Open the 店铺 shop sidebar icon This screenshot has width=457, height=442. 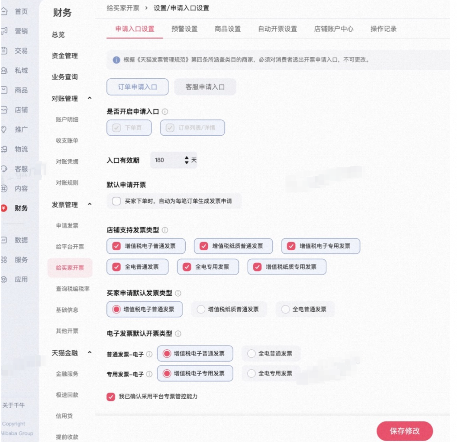(5, 110)
